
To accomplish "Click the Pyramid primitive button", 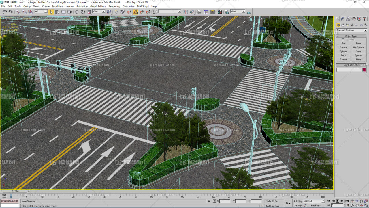I will 358,55.
